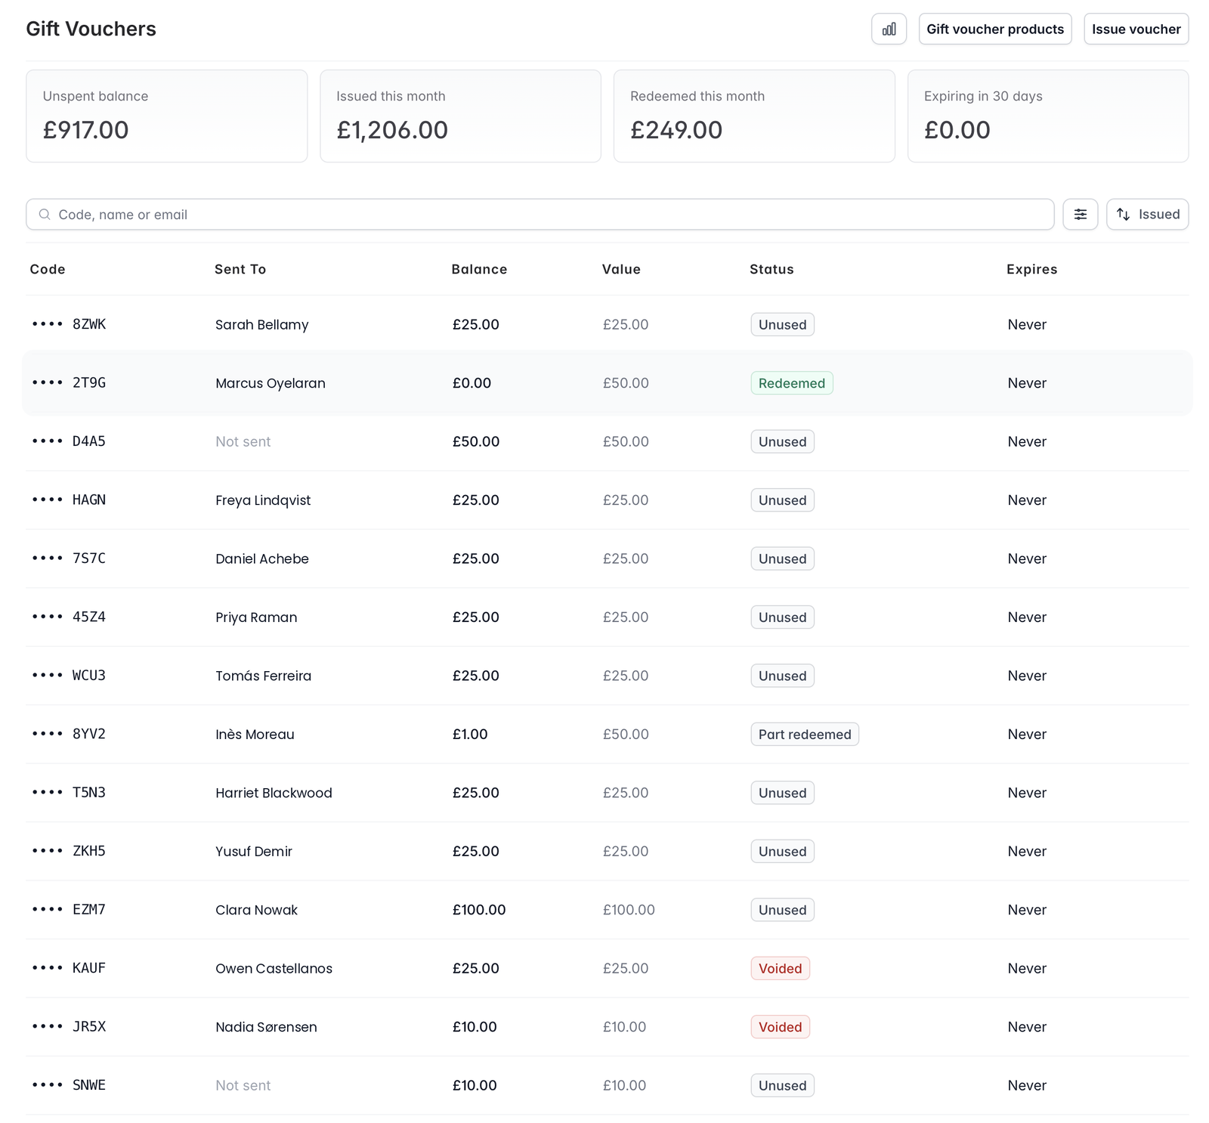
Task: Click the £0.00 balance for Marcus Oyelaran
Action: click(x=472, y=383)
